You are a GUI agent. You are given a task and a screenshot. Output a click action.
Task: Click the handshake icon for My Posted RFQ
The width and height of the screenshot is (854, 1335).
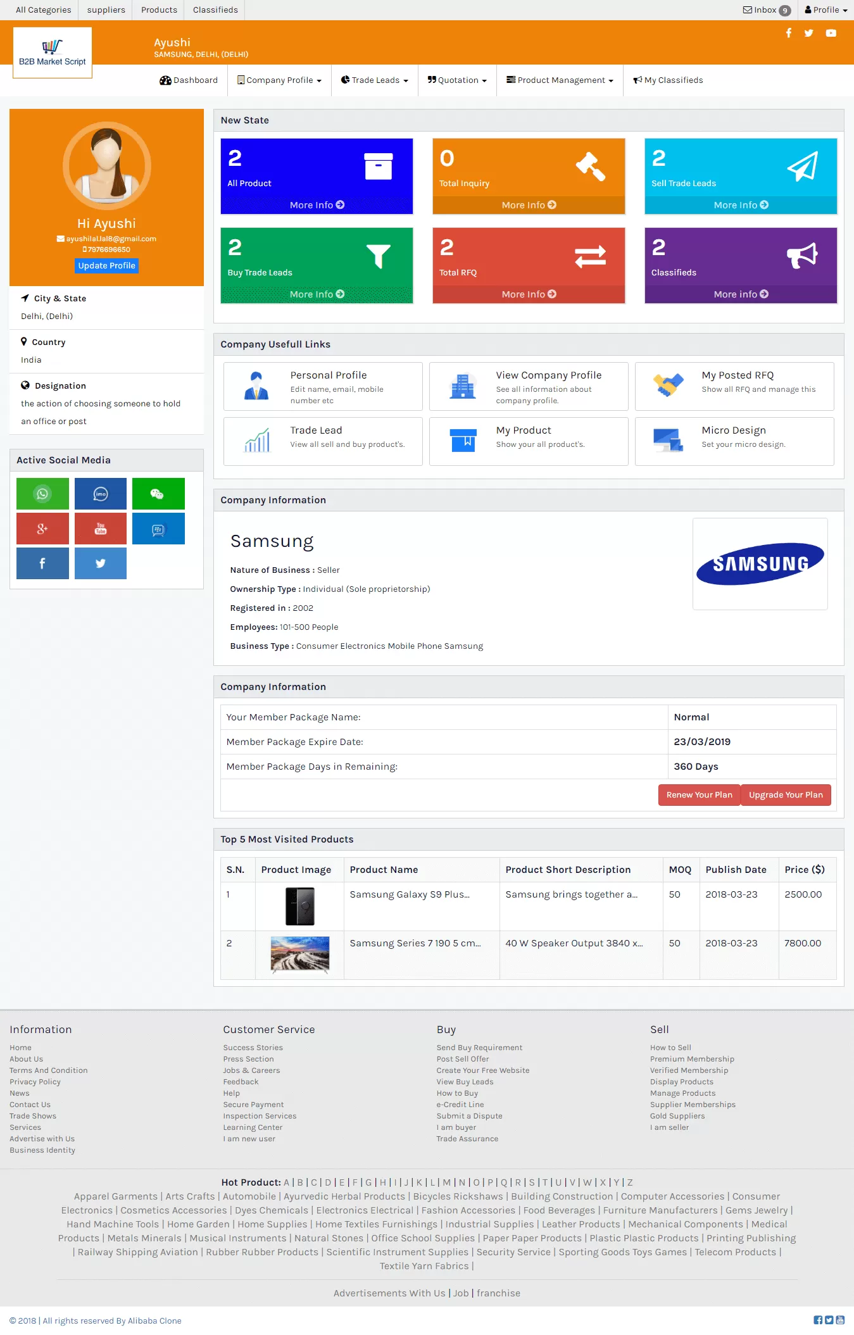pos(669,385)
